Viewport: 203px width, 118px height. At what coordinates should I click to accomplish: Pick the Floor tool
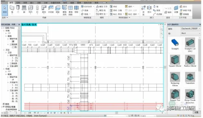58,9
